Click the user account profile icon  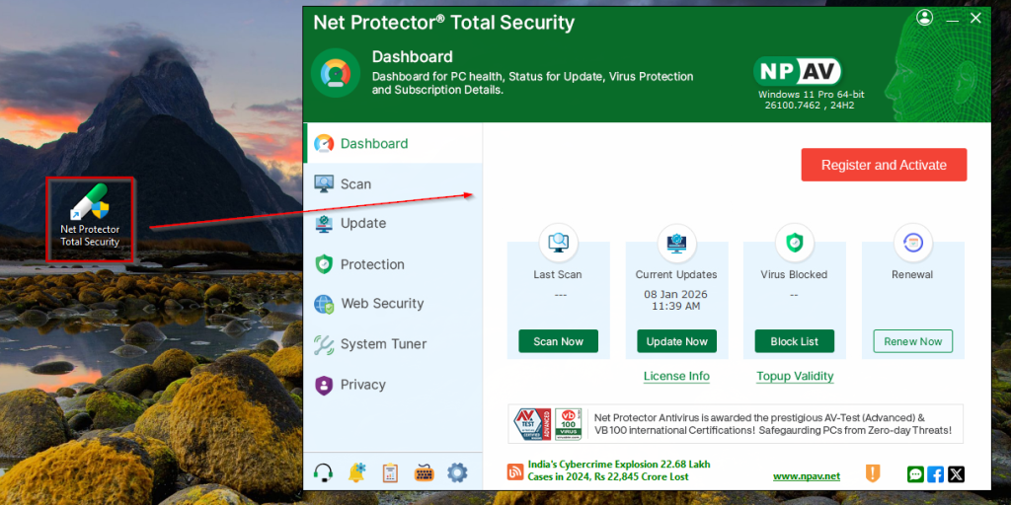click(924, 18)
